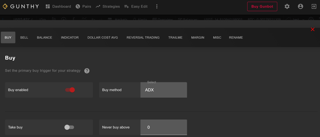This screenshot has width=320, height=137.
Task: Click the 'Buy' section heading
Action: pos(10,58)
